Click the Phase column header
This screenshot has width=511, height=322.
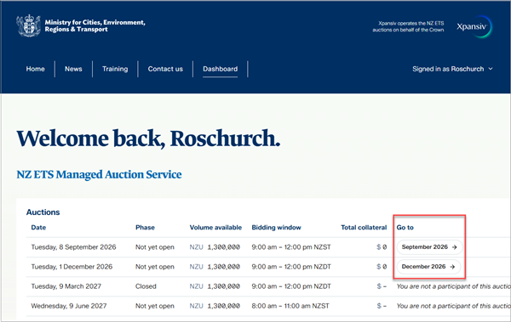point(145,228)
